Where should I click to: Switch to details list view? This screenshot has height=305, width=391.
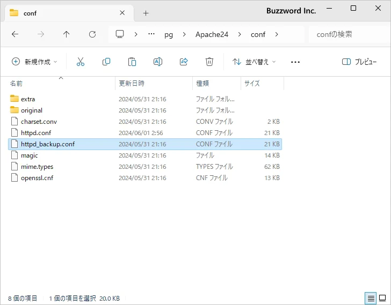(371, 298)
